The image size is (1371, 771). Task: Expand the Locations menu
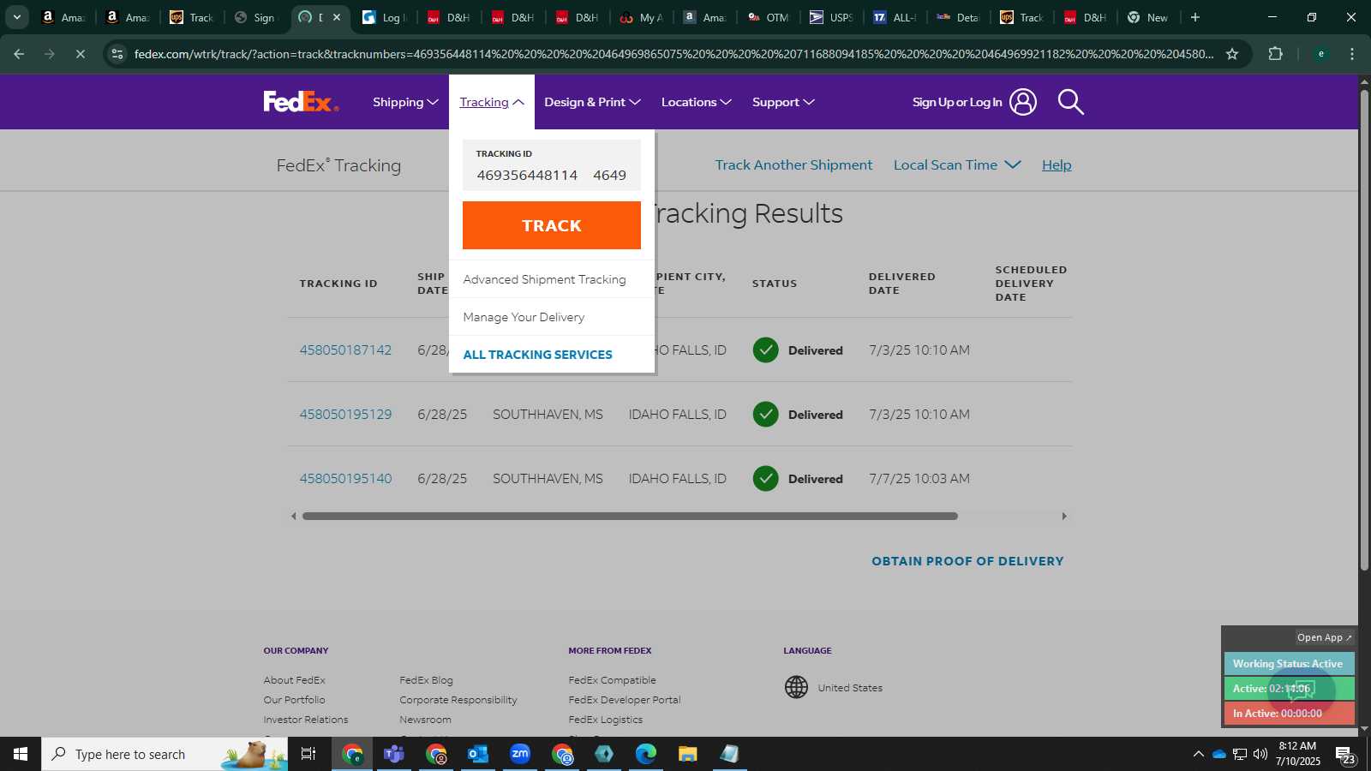(x=696, y=102)
